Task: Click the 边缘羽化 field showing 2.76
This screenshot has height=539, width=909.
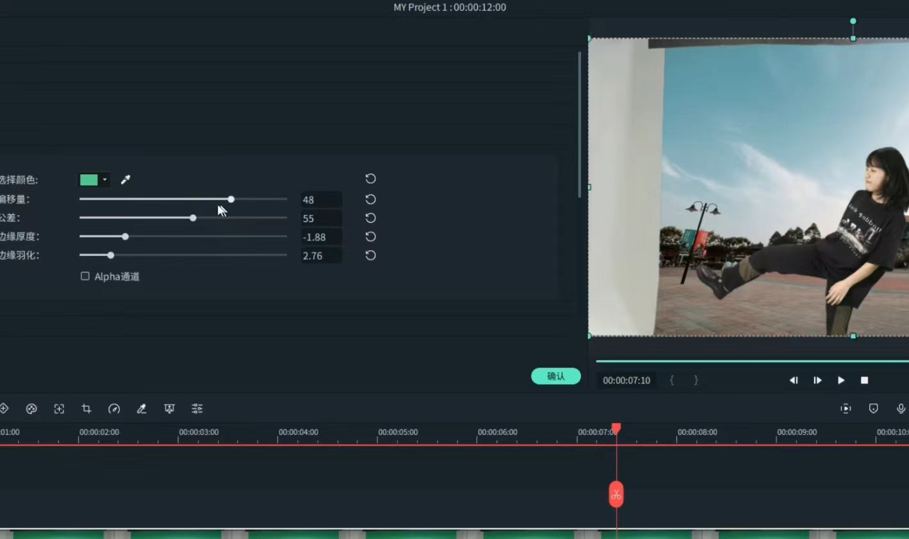Action: pos(321,255)
